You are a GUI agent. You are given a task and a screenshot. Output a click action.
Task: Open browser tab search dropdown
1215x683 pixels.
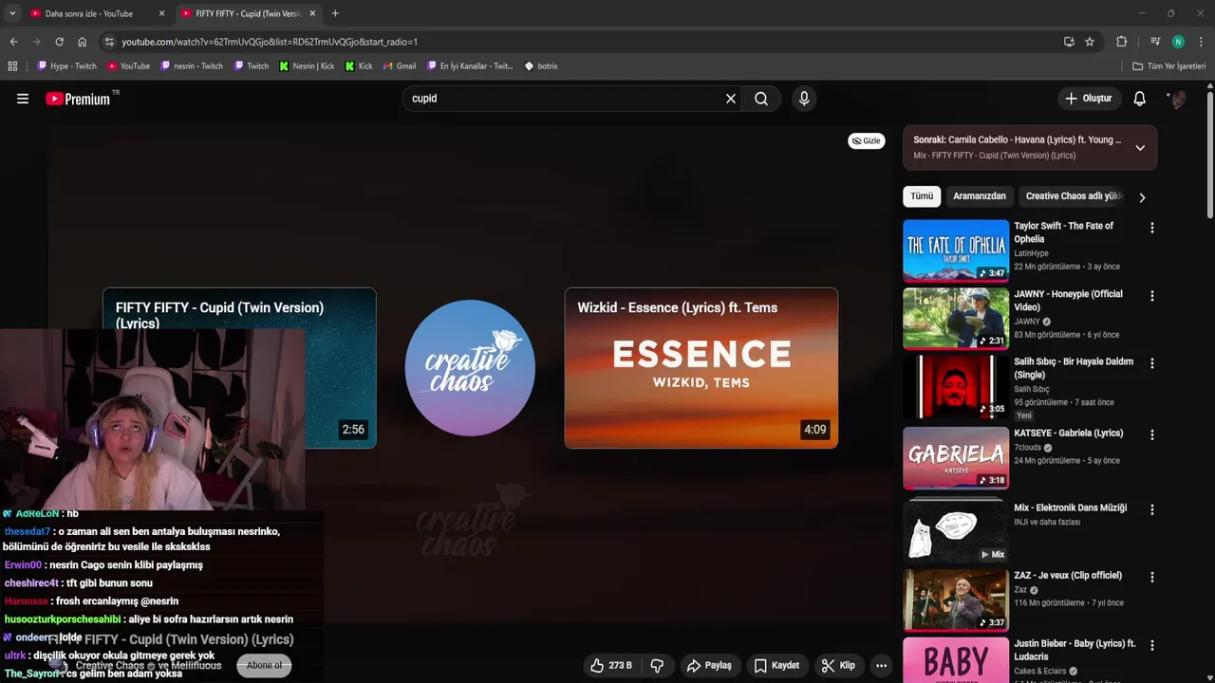[x=12, y=13]
